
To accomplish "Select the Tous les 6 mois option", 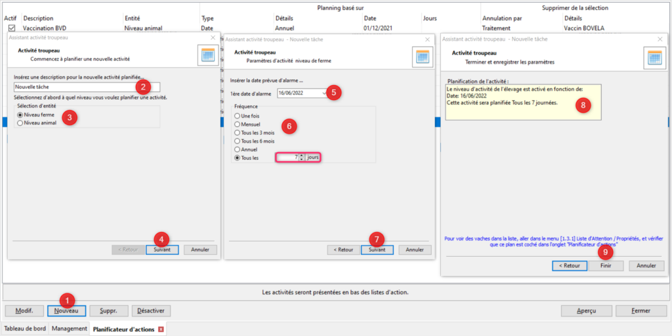I will point(238,141).
